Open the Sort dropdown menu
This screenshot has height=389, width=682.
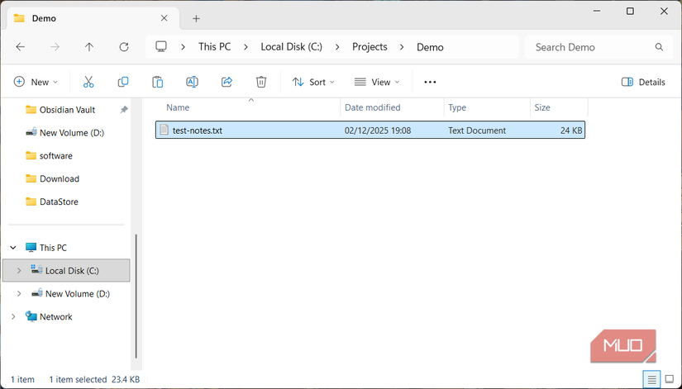coord(313,82)
